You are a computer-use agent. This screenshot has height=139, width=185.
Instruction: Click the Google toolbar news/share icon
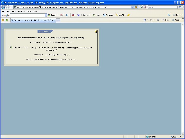click(61, 15)
